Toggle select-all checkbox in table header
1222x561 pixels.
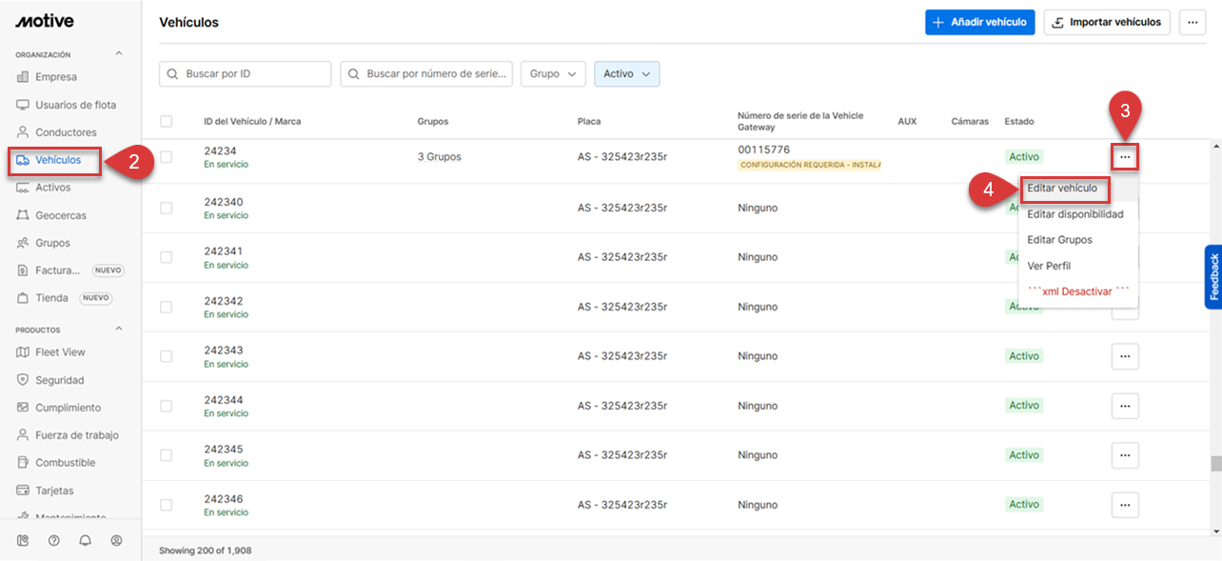(167, 121)
